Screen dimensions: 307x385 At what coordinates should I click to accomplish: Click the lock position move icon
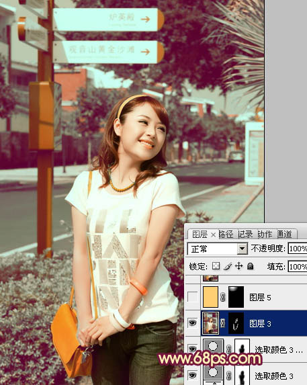238,266
